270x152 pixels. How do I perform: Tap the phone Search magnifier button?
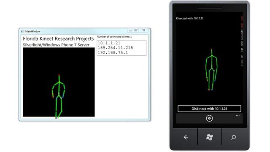[233, 137]
